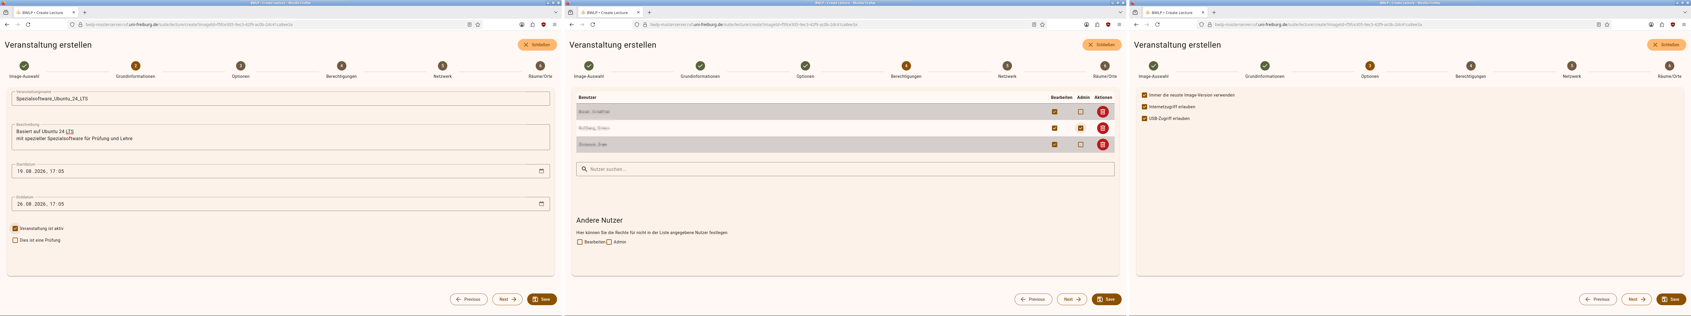Toggle 'Veranstaltung ist aktiv' checkbox
This screenshot has height=316, width=1691.
[15, 229]
